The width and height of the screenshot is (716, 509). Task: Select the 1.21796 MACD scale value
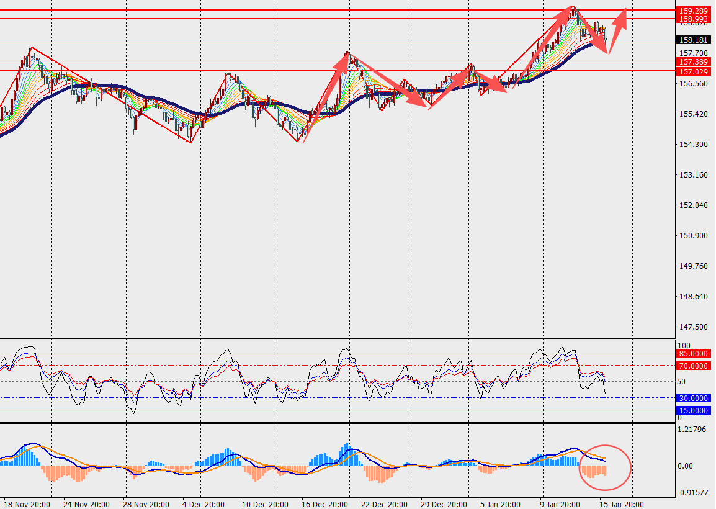click(692, 430)
